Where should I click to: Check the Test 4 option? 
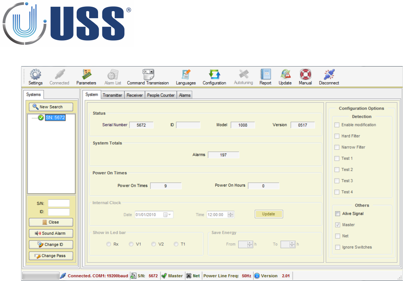337,192
